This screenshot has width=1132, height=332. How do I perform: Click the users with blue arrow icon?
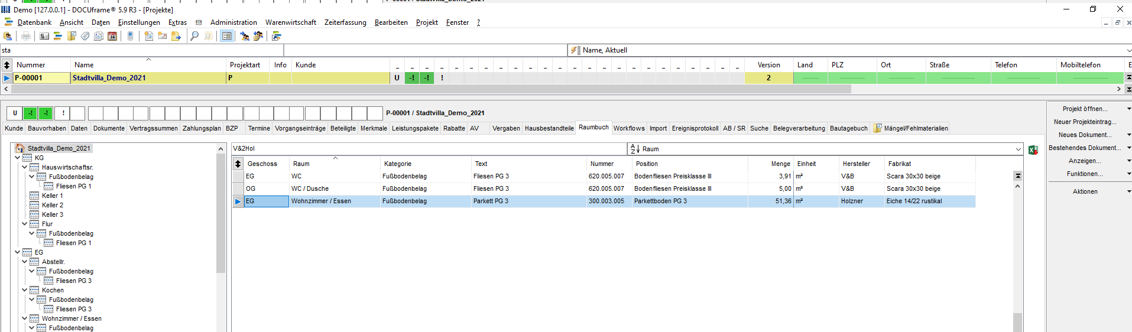click(x=244, y=36)
